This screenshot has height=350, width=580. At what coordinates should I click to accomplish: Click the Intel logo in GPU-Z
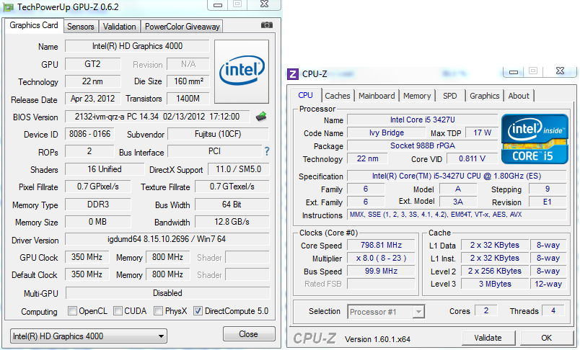click(242, 71)
